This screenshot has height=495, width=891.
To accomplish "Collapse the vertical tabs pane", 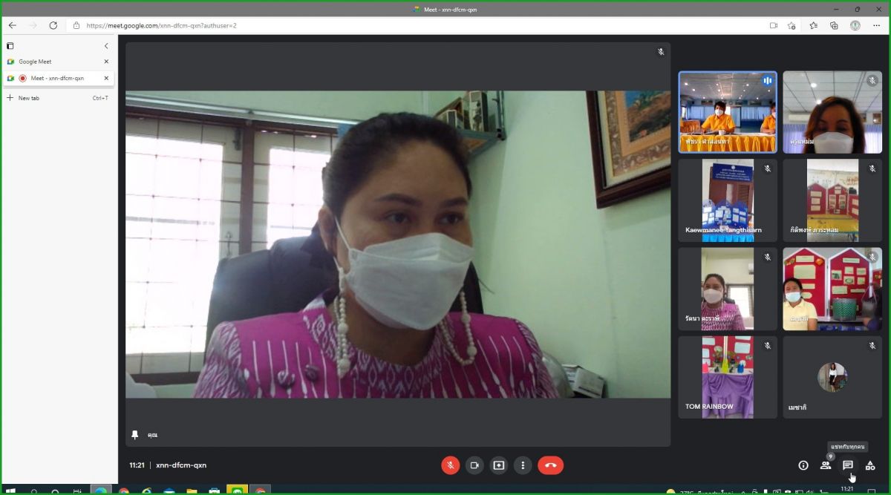I will 106,46.
